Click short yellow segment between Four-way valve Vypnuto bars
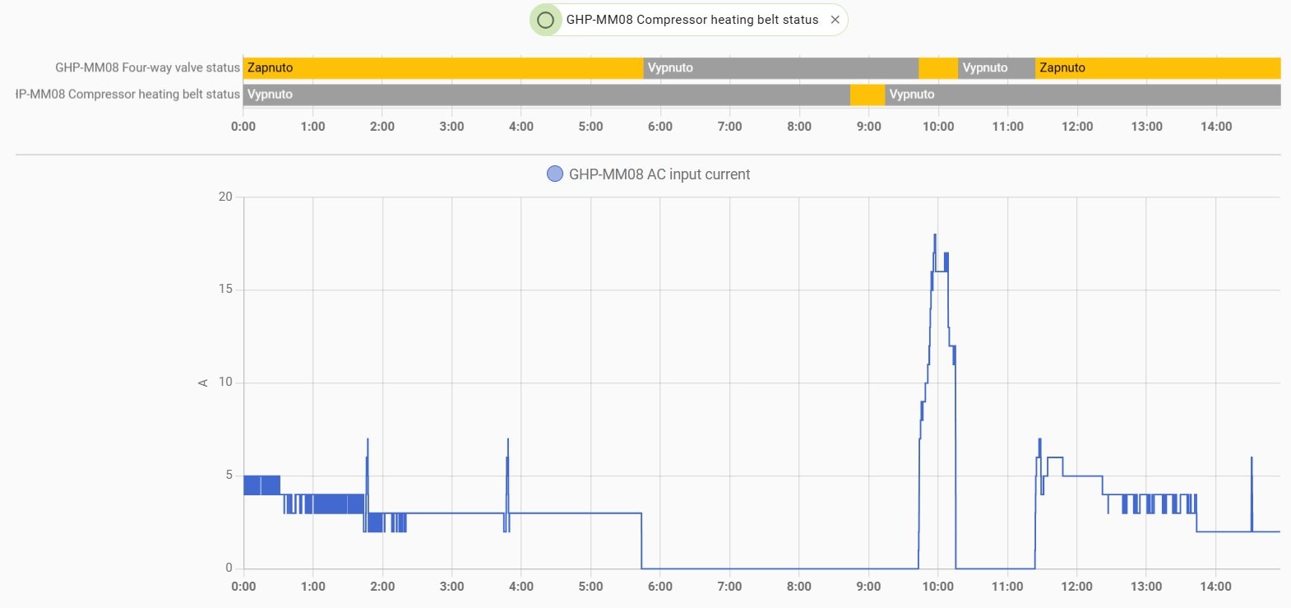Image resolution: width=1291 pixels, height=608 pixels. pos(937,68)
